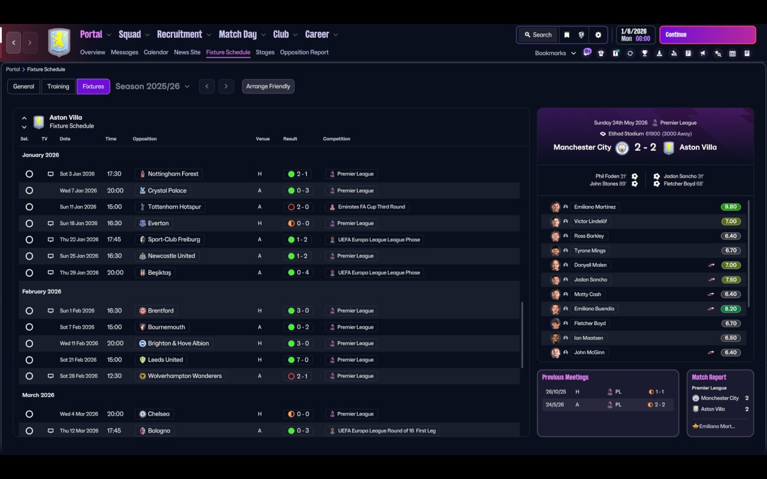767x479 pixels.
Task: Open the bookmark icon next to Search
Action: (566, 35)
